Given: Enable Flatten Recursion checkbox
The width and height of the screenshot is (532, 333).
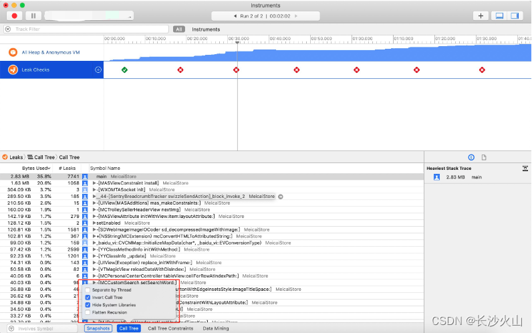Looking at the screenshot, I should pyautogui.click(x=88, y=312).
